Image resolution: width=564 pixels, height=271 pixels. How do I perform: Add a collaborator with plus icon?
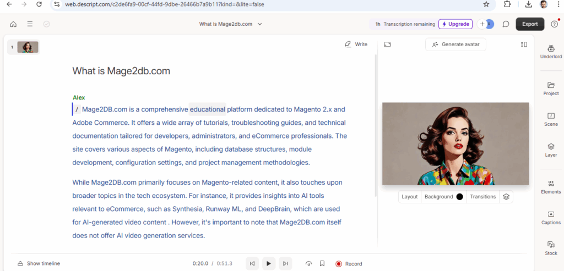(482, 24)
